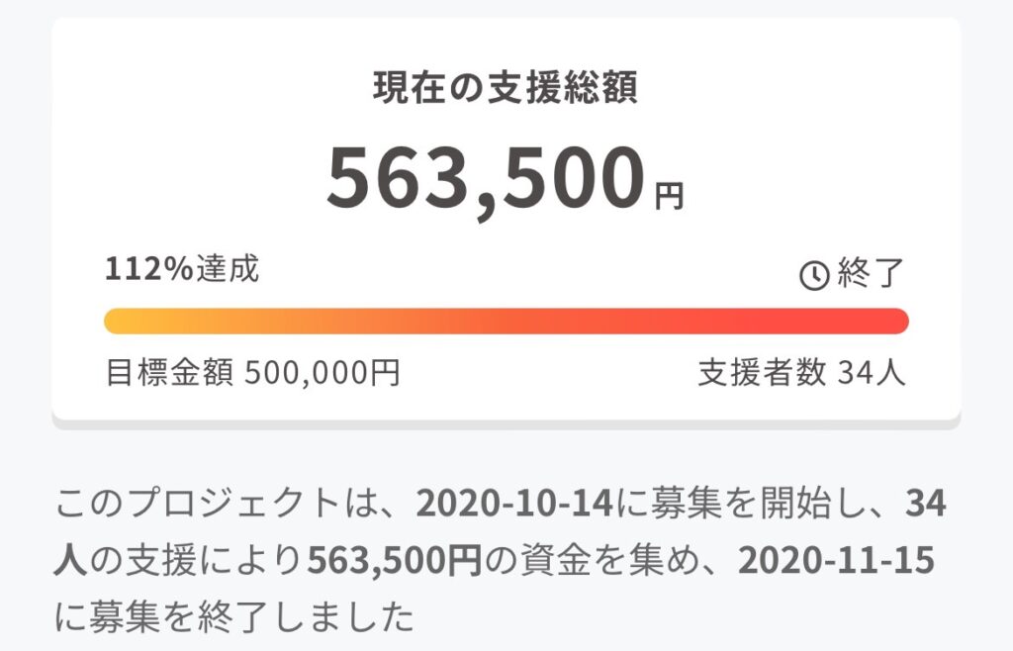Click the bold 563,500円 in the description
This screenshot has width=1013, height=651.
pos(394,562)
